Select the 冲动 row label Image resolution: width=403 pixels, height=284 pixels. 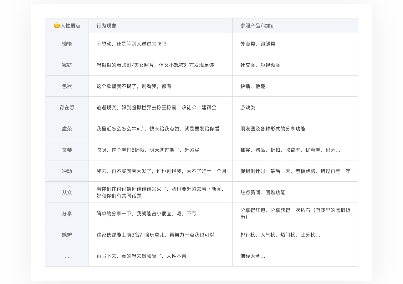click(67, 171)
